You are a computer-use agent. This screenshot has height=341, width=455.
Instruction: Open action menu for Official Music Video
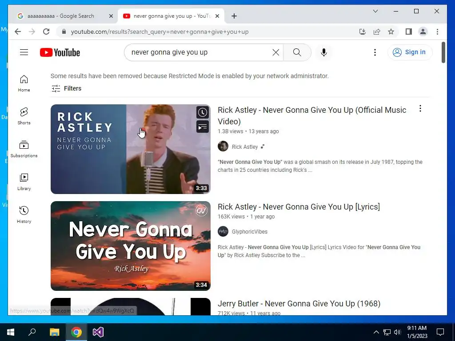point(420,109)
